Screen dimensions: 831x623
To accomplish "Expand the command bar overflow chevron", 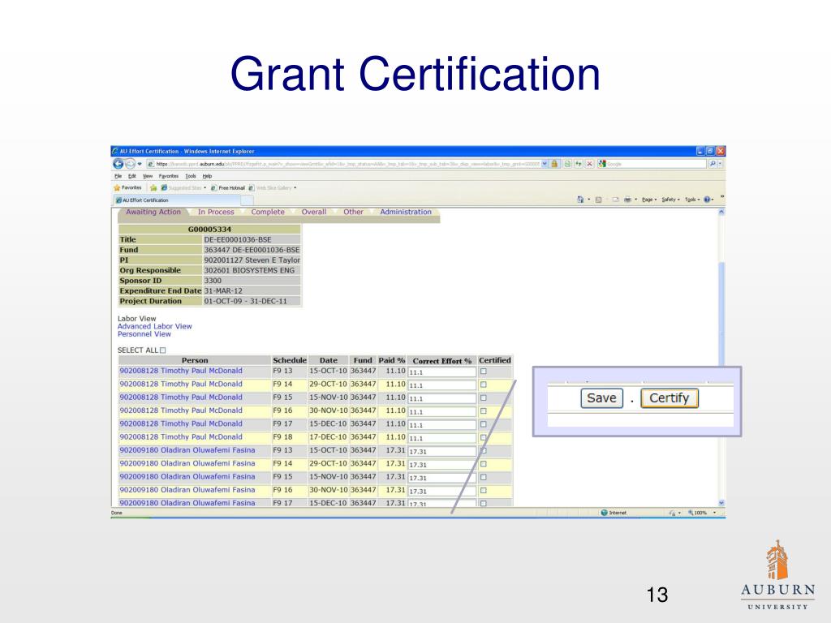I will [721, 196].
